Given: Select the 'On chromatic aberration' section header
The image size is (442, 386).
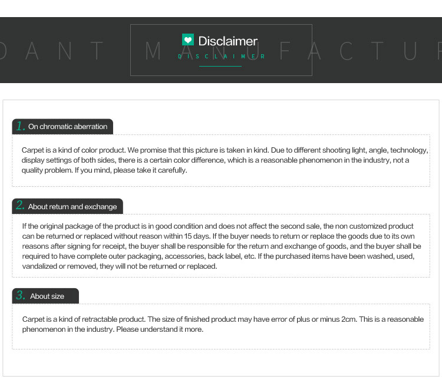Looking at the screenshot, I should [x=62, y=127].
